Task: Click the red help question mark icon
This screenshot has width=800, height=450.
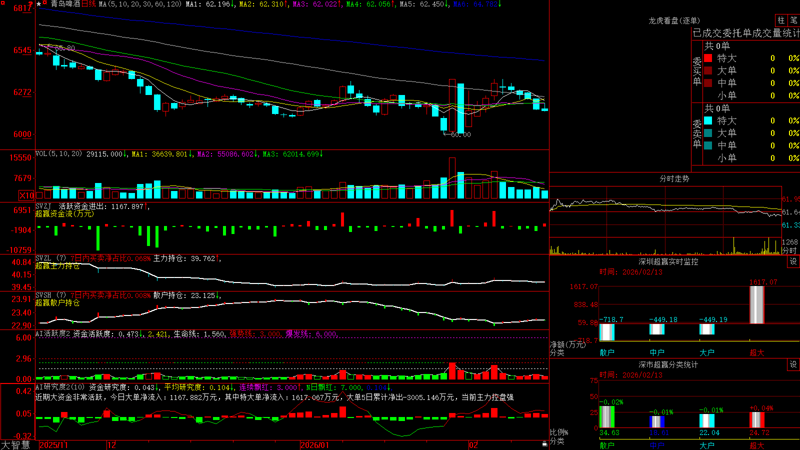Action: pyautogui.click(x=30, y=3)
